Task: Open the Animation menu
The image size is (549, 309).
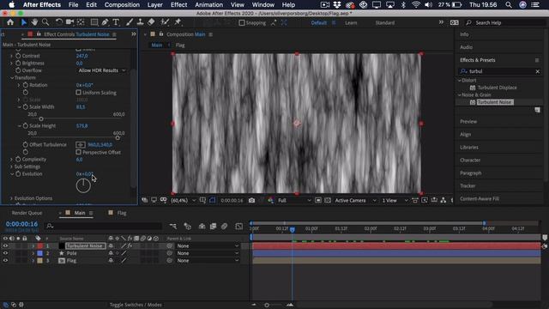Action: [208, 5]
